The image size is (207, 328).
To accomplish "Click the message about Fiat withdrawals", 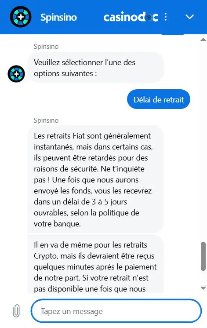I will 95,179.
